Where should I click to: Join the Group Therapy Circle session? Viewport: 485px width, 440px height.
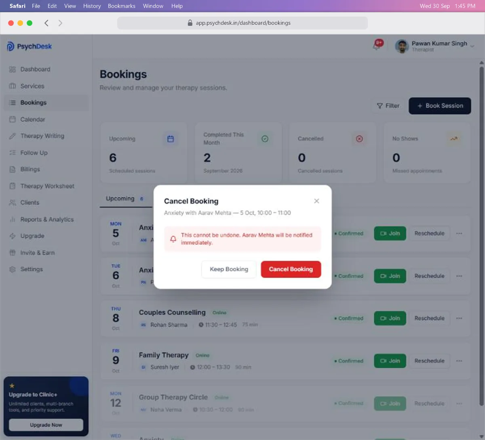390,403
